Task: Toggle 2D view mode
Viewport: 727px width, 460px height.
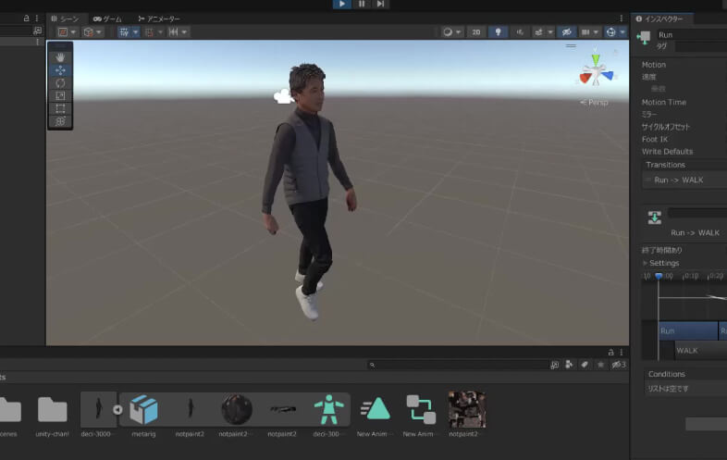Action: click(475, 31)
